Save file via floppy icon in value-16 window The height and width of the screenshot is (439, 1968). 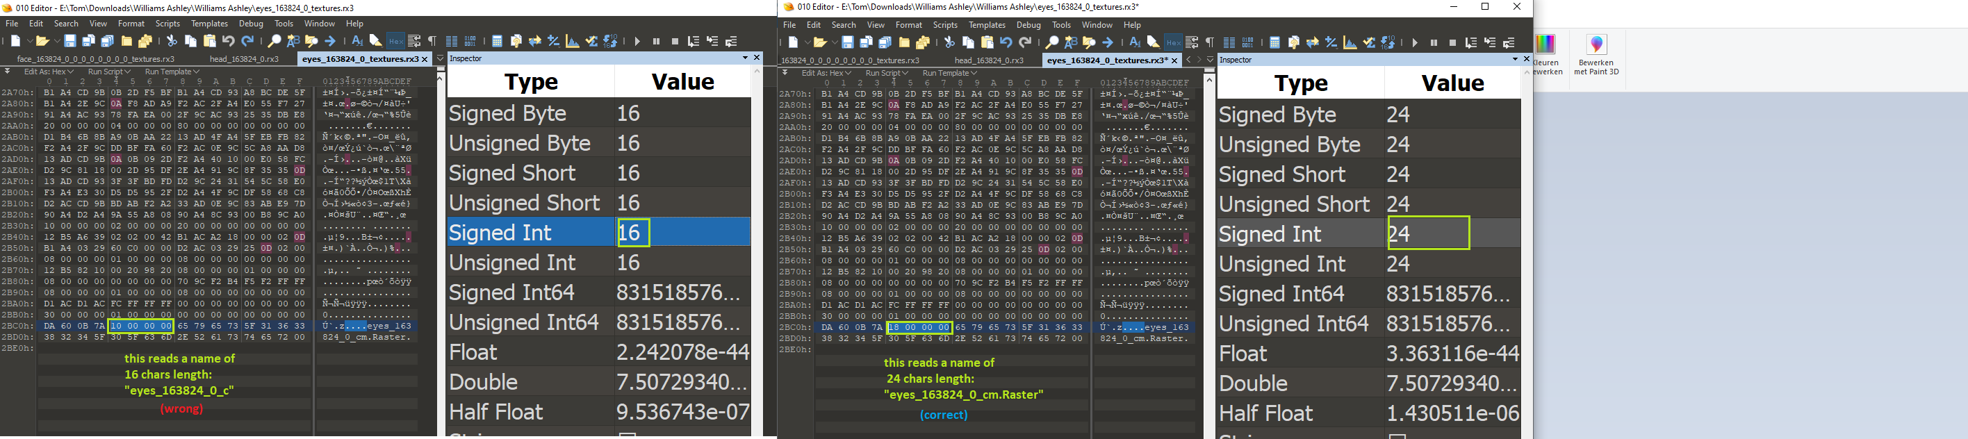69,41
